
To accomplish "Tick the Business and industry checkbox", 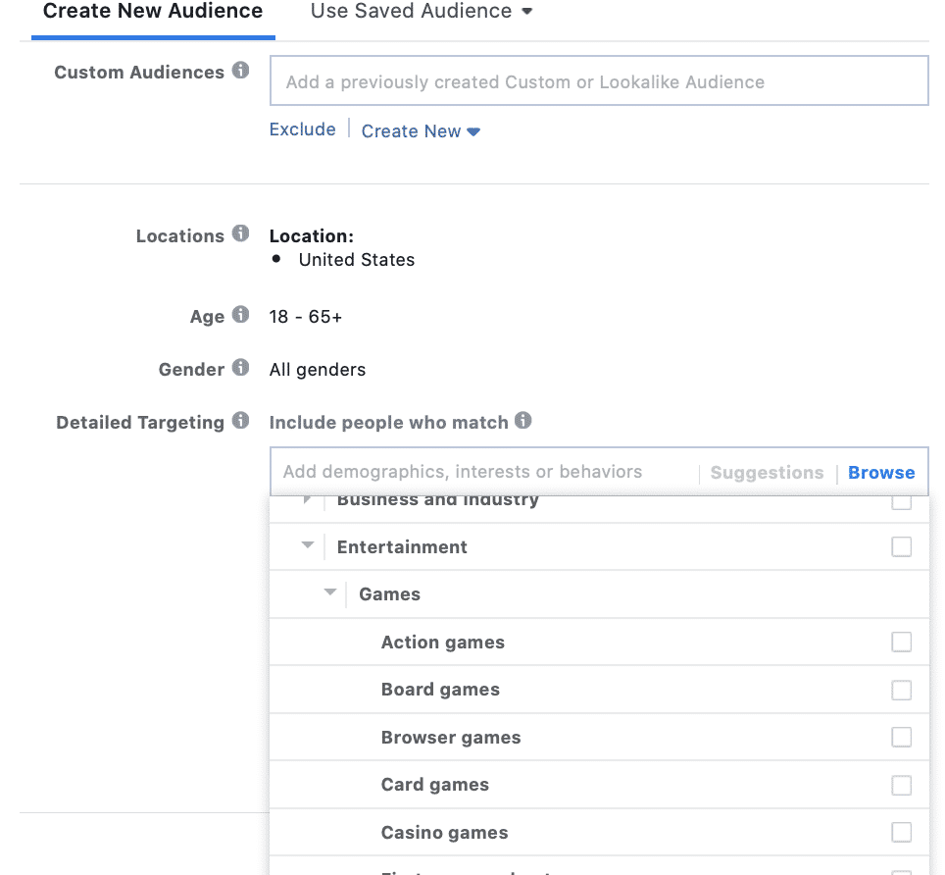I will [x=902, y=501].
